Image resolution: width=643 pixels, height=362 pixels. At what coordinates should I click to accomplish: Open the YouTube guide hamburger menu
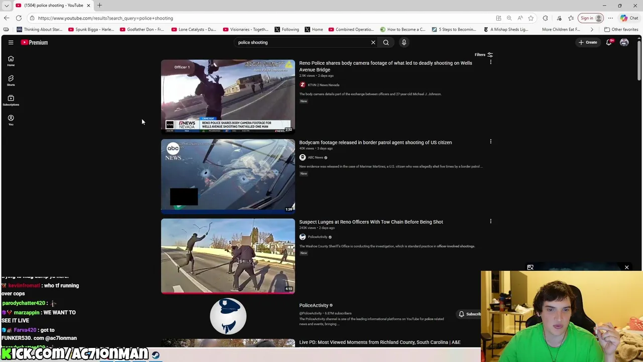[11, 42]
